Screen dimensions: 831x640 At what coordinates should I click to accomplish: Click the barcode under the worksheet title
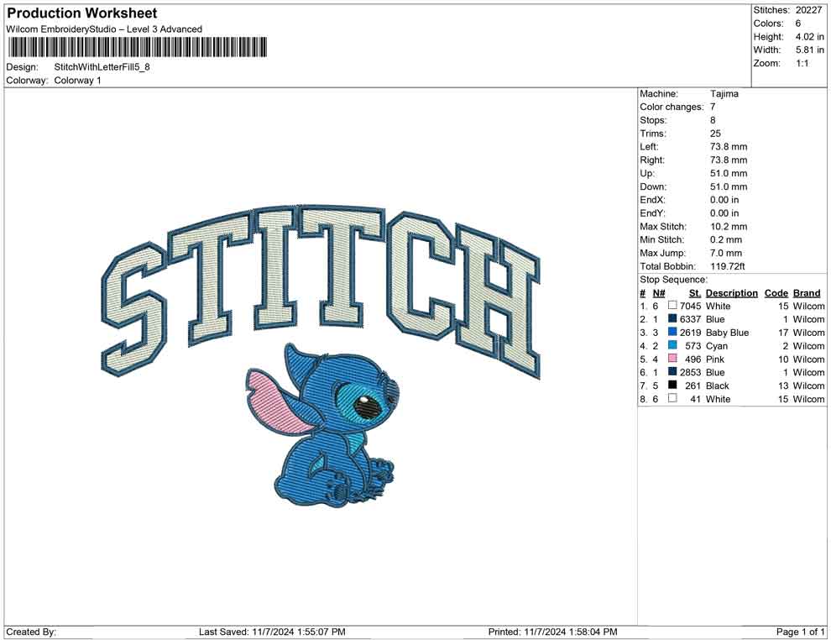tap(137, 48)
